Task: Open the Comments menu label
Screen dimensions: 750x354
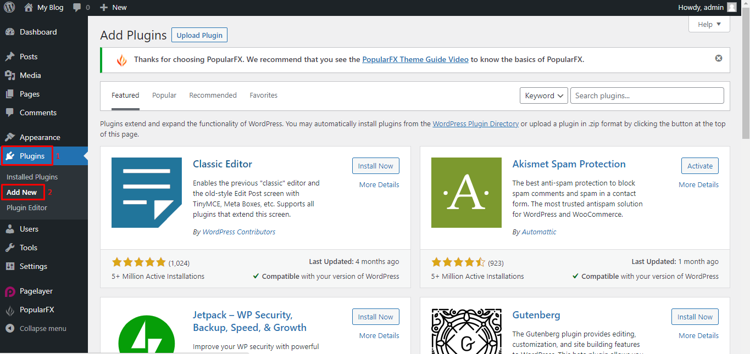Action: click(x=38, y=113)
